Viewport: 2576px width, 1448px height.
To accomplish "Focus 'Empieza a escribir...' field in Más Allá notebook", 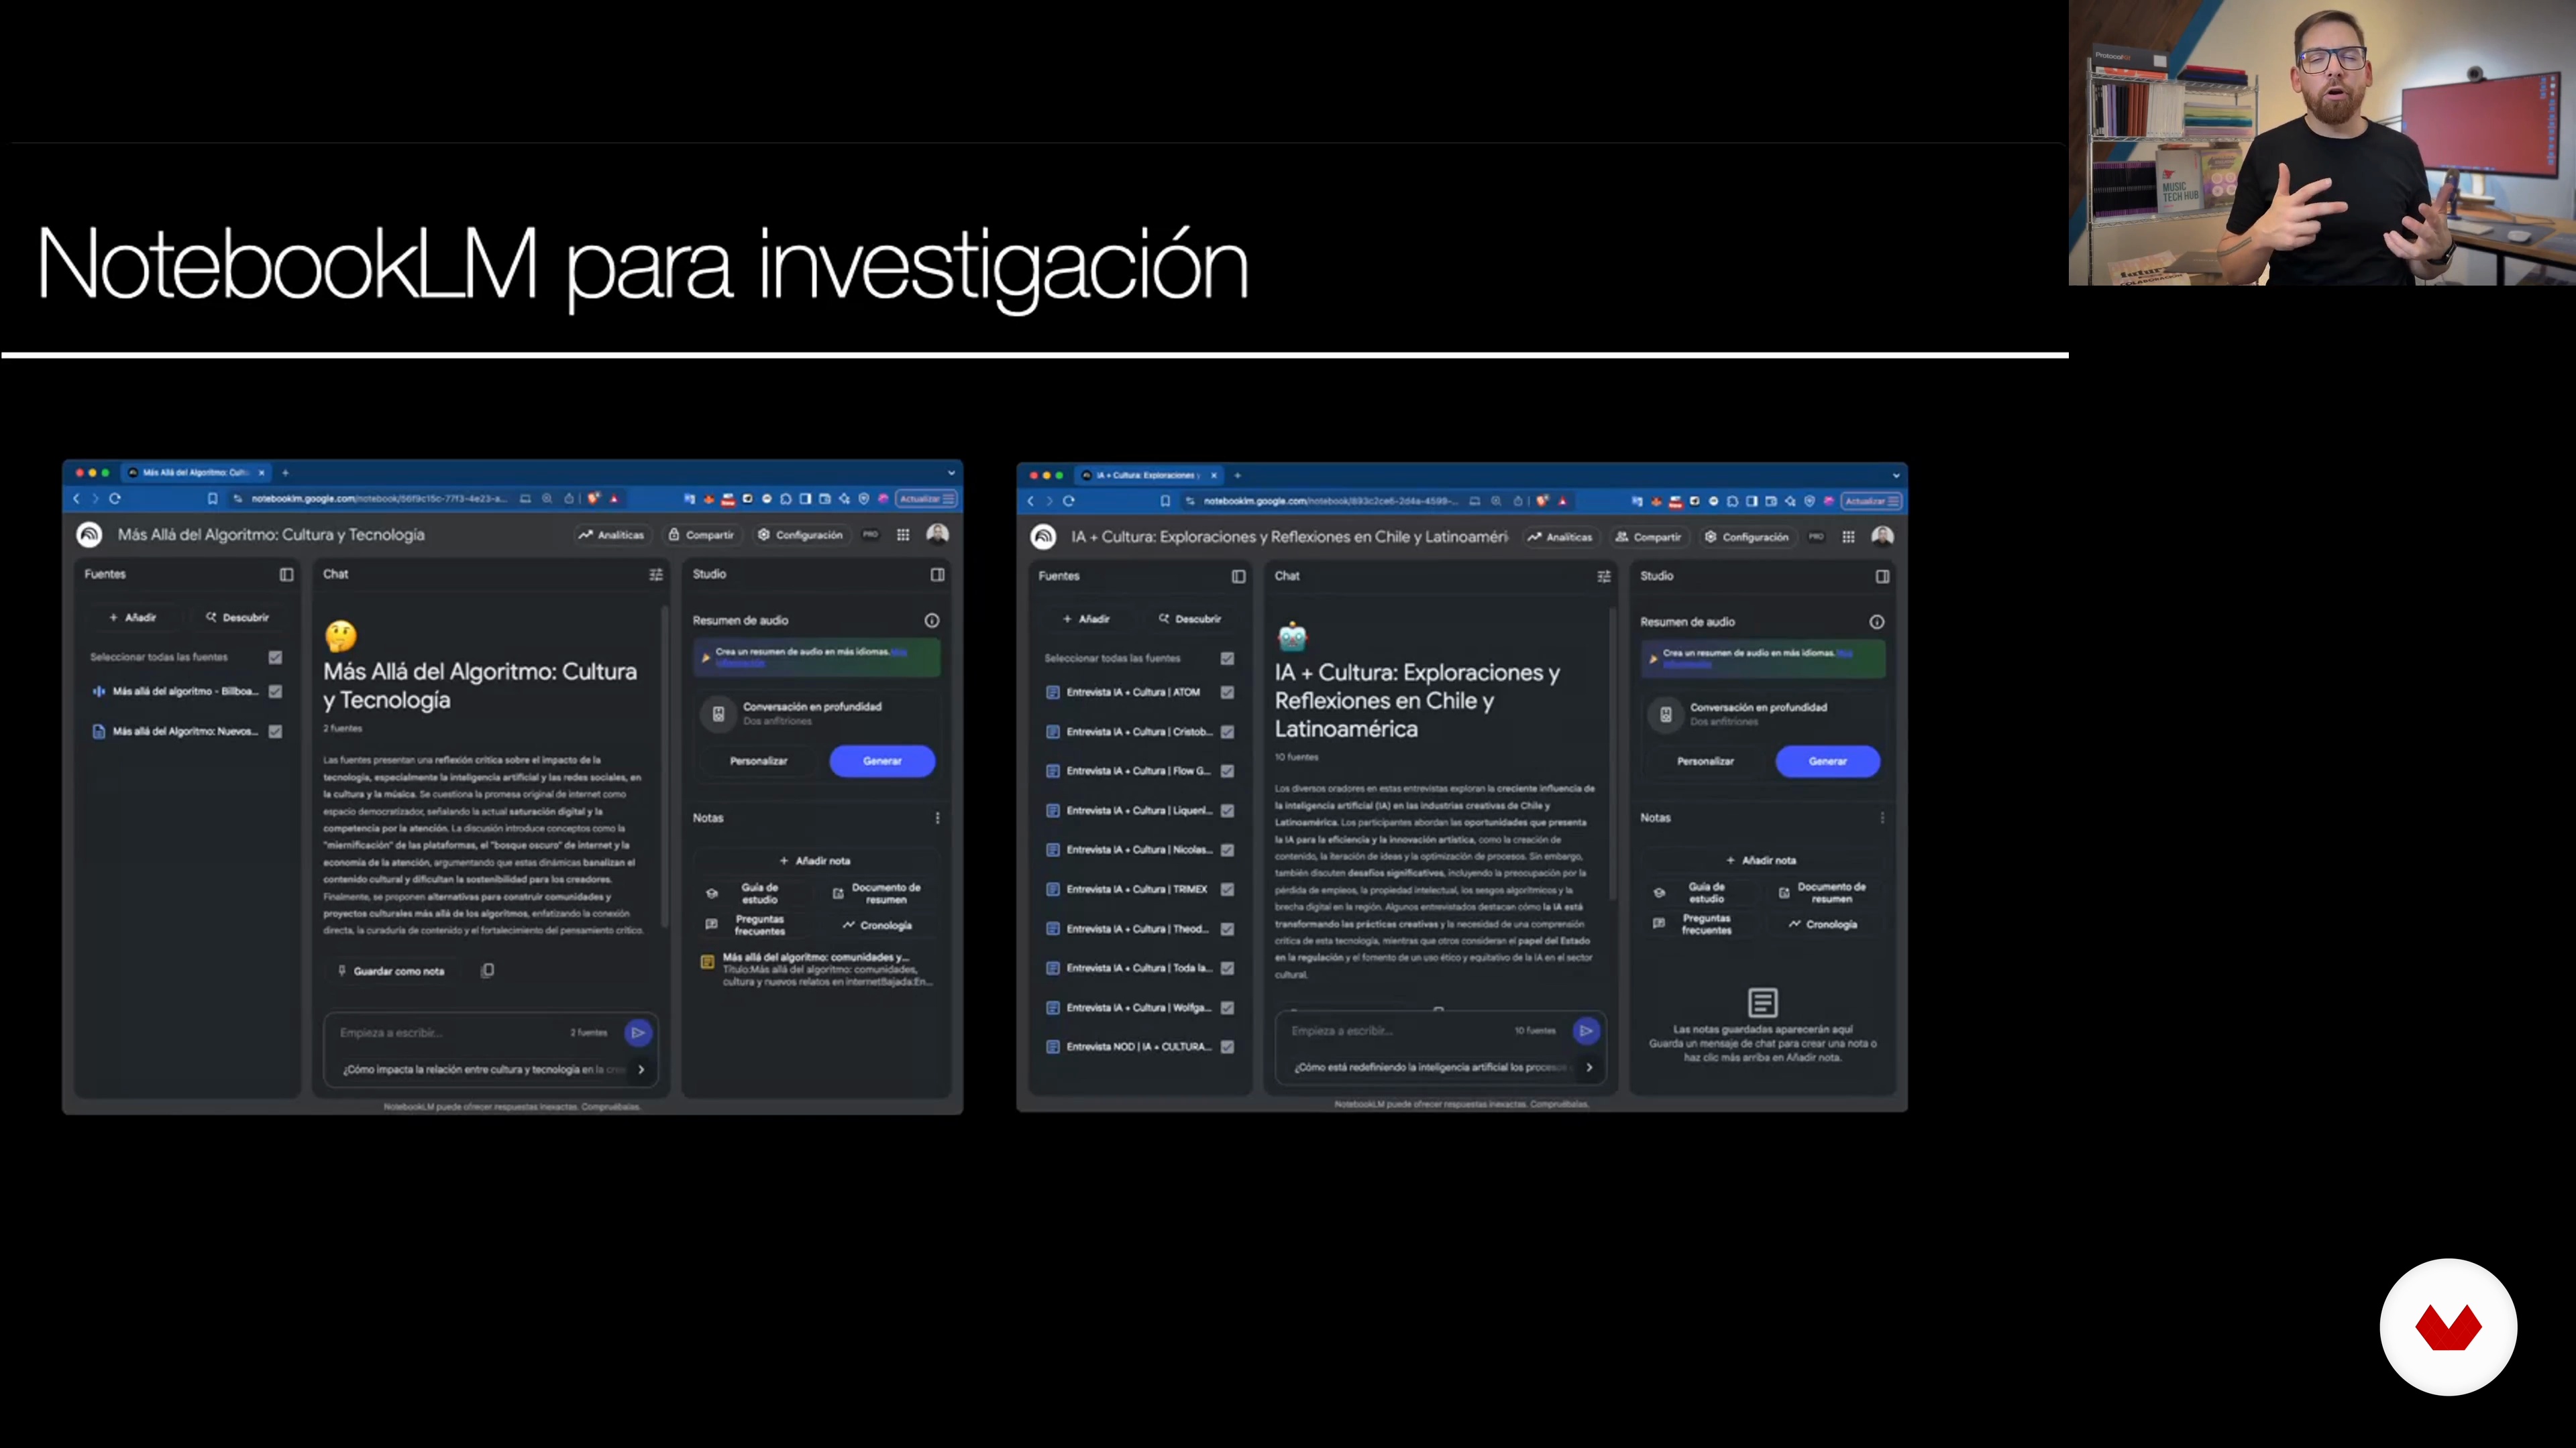I will pyautogui.click(x=450, y=1033).
